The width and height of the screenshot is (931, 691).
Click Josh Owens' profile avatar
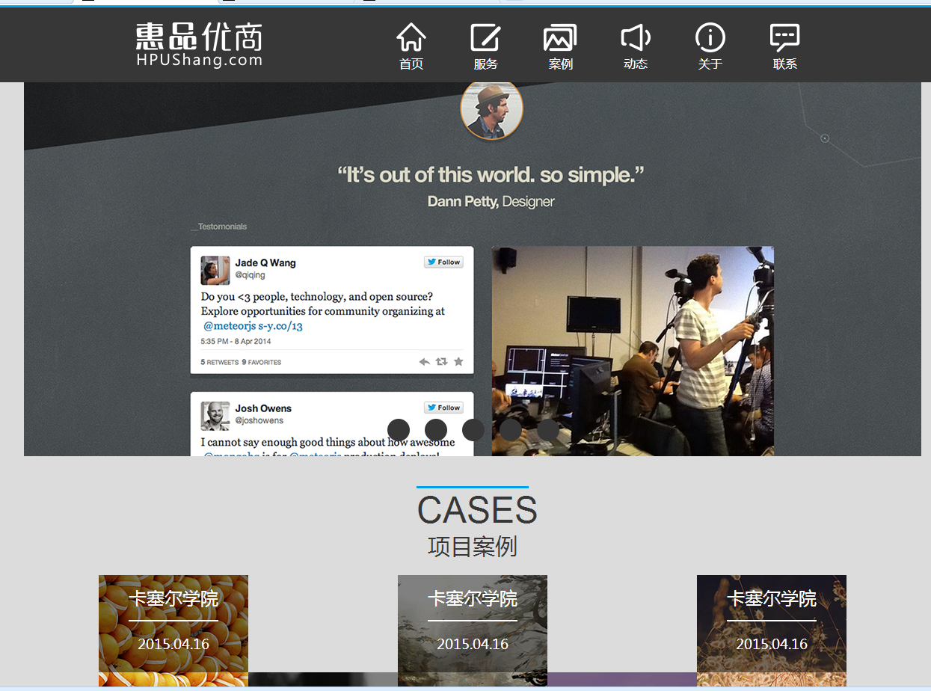(215, 416)
